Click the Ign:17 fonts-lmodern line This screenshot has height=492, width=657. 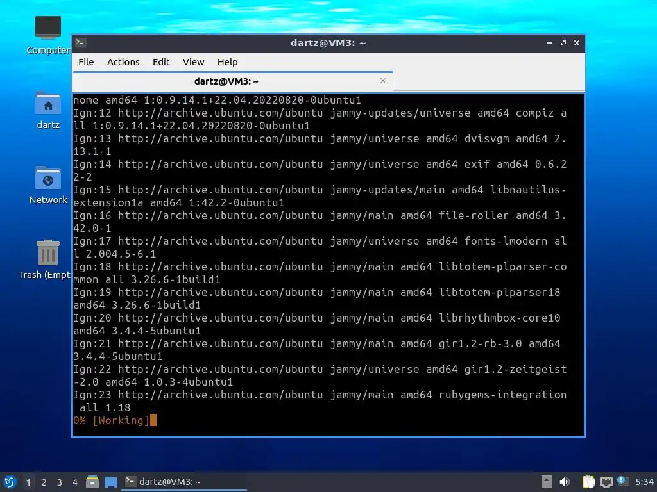tap(320, 247)
